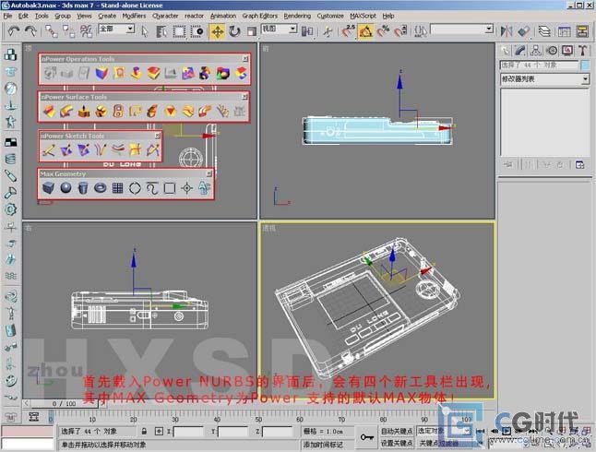Create a Sphere from Max Geometry toolbar
Viewport: 596px width, 452px height.
tap(66, 188)
